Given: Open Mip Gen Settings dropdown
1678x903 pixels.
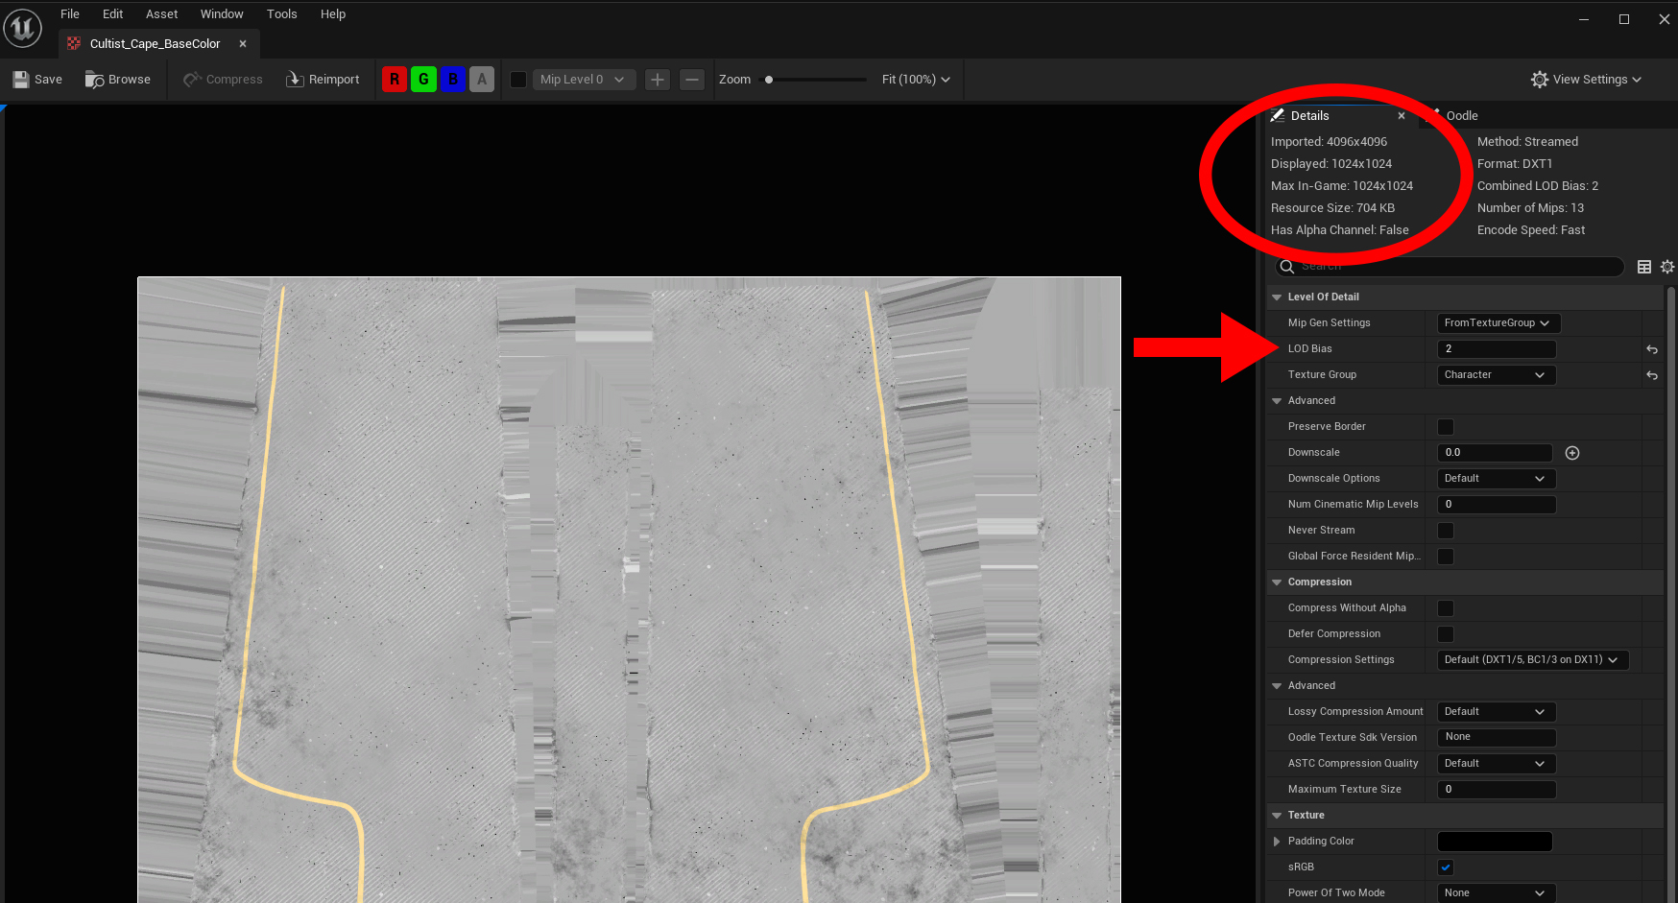Looking at the screenshot, I should click(x=1498, y=323).
